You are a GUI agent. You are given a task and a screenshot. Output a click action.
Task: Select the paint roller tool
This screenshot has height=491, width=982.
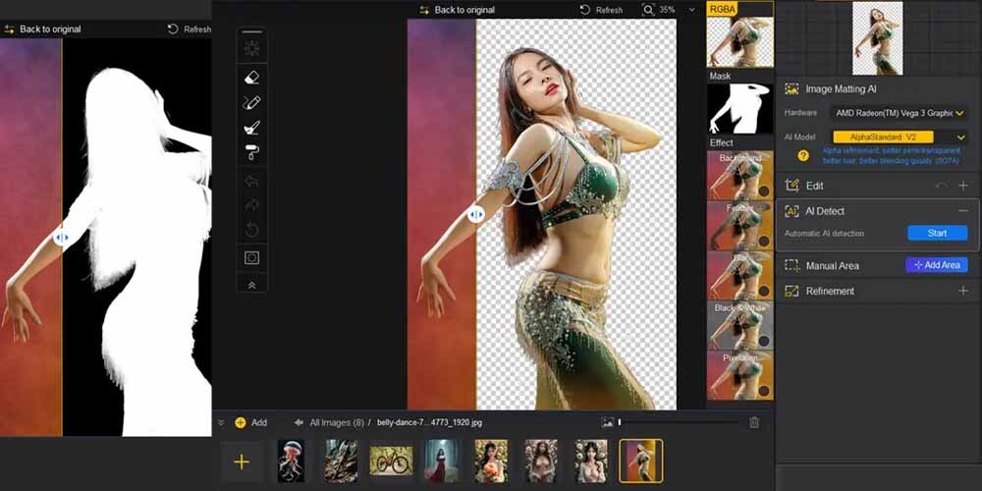click(251, 152)
